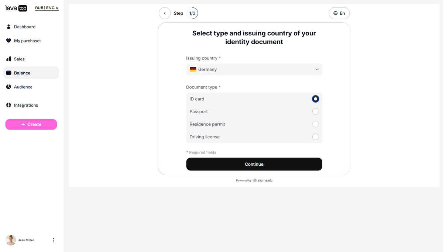Open the En language selector
The height and width of the screenshot is (252, 443).
339,13
